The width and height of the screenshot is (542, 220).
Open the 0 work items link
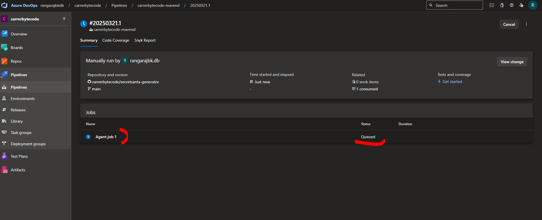click(367, 82)
